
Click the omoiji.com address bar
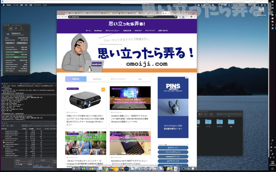(x=122, y=17)
